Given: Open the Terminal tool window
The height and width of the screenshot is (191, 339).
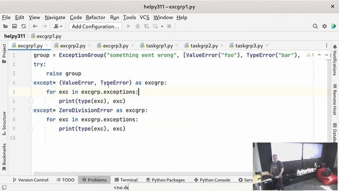Looking at the screenshot, I should (x=126, y=180).
